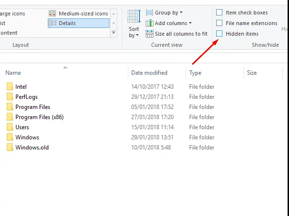
Task: Click the layout gallery scroll-down arrow
Action: coord(114,23)
